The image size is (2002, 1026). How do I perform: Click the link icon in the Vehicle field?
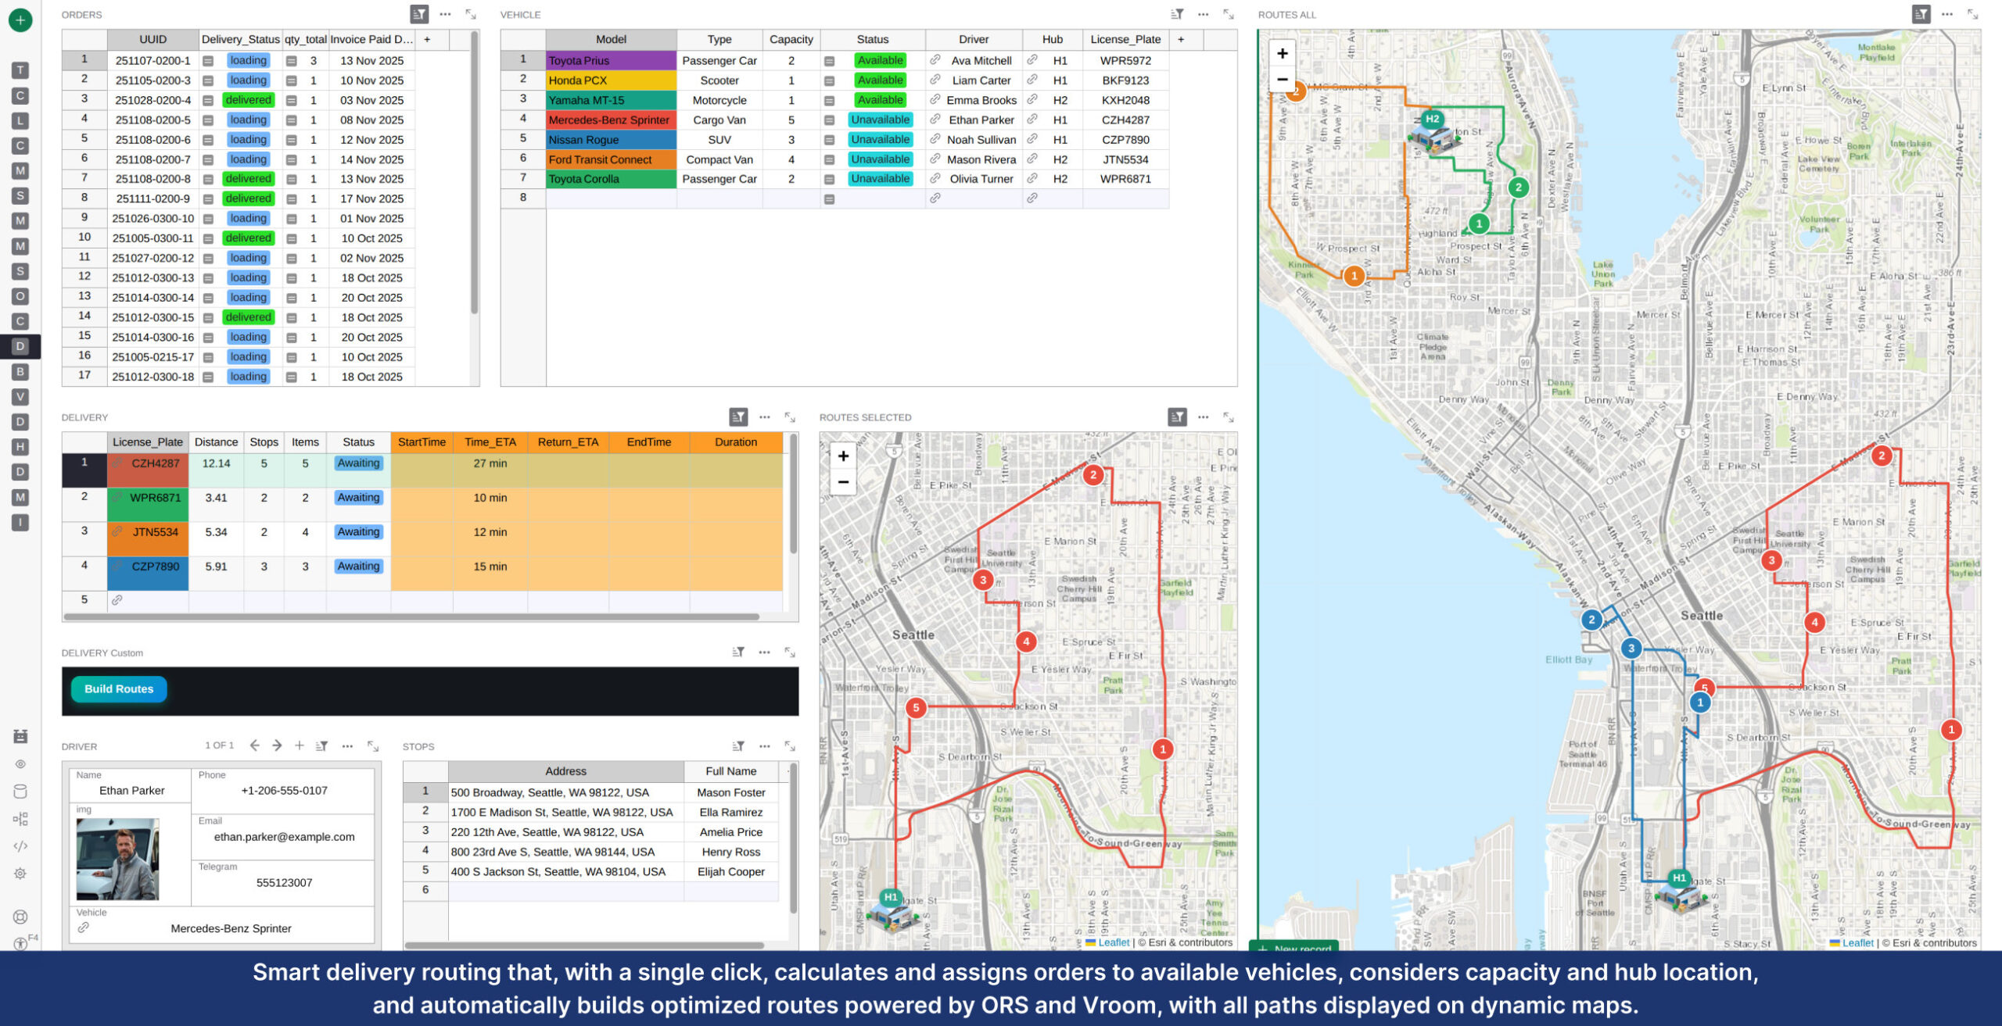(x=84, y=928)
